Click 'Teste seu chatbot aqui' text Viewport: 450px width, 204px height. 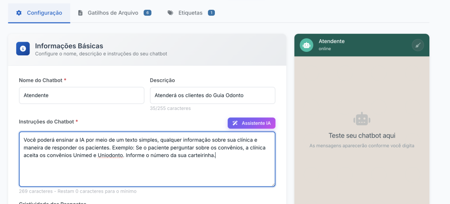pos(362,135)
